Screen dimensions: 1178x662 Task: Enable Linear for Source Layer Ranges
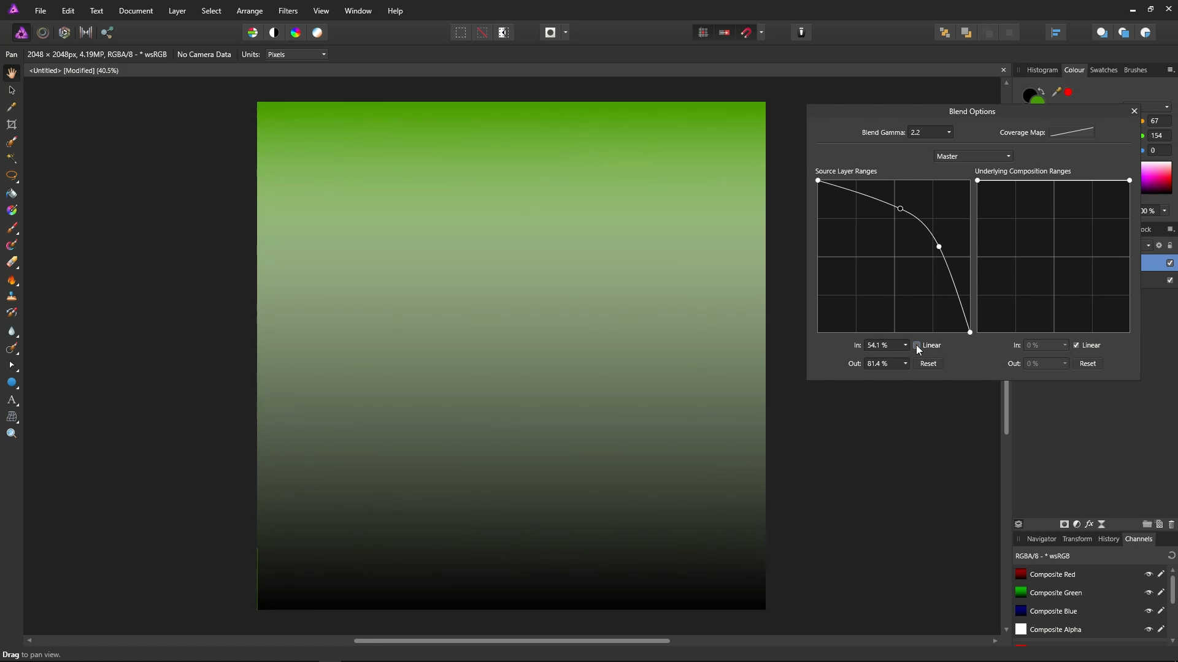pyautogui.click(x=917, y=345)
